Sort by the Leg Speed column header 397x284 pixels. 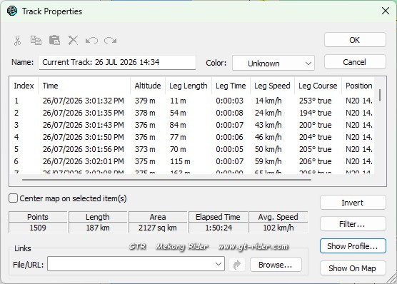[272, 86]
